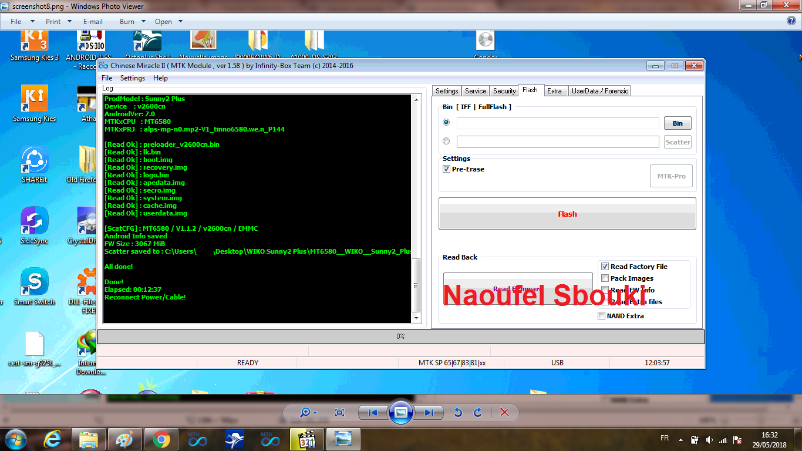Click cert-sm-g925t file on desktop
The height and width of the screenshot is (451, 802).
[35, 349]
